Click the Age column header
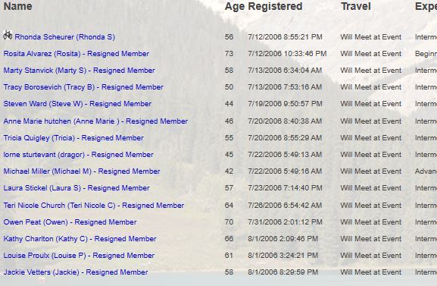This screenshot has width=437, height=286. coord(235,6)
